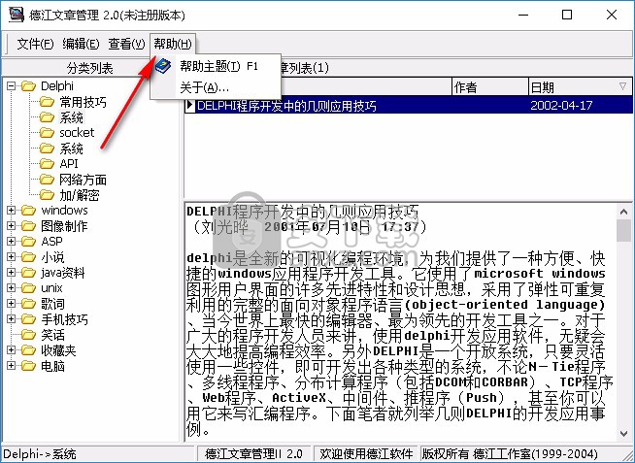
Task: Expand the 小说 tree node
Action: pyautogui.click(x=12, y=257)
